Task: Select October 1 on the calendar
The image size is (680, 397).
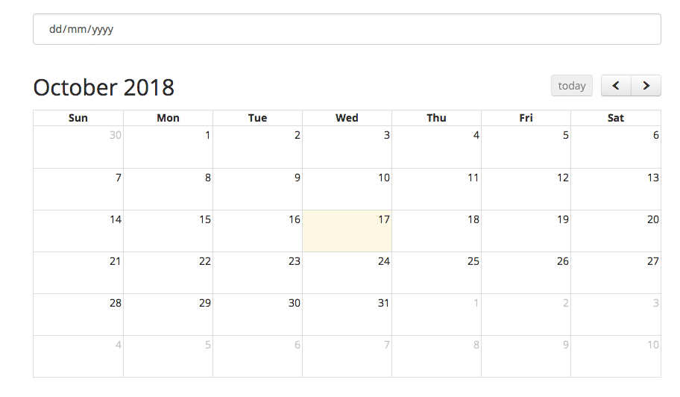Action: pyautogui.click(x=169, y=147)
